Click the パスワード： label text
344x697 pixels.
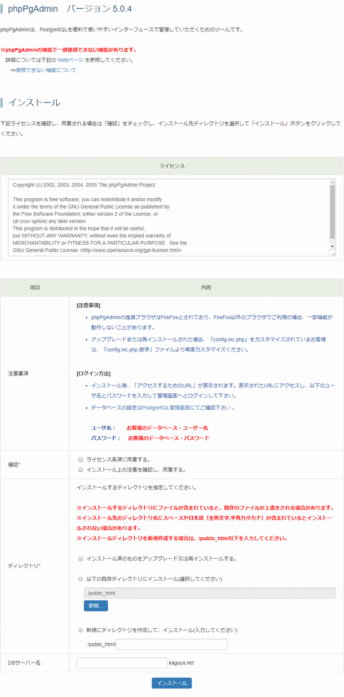(106, 438)
